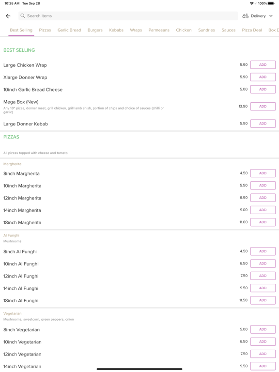Add Large Chicken Wrap to order

pos(263,65)
